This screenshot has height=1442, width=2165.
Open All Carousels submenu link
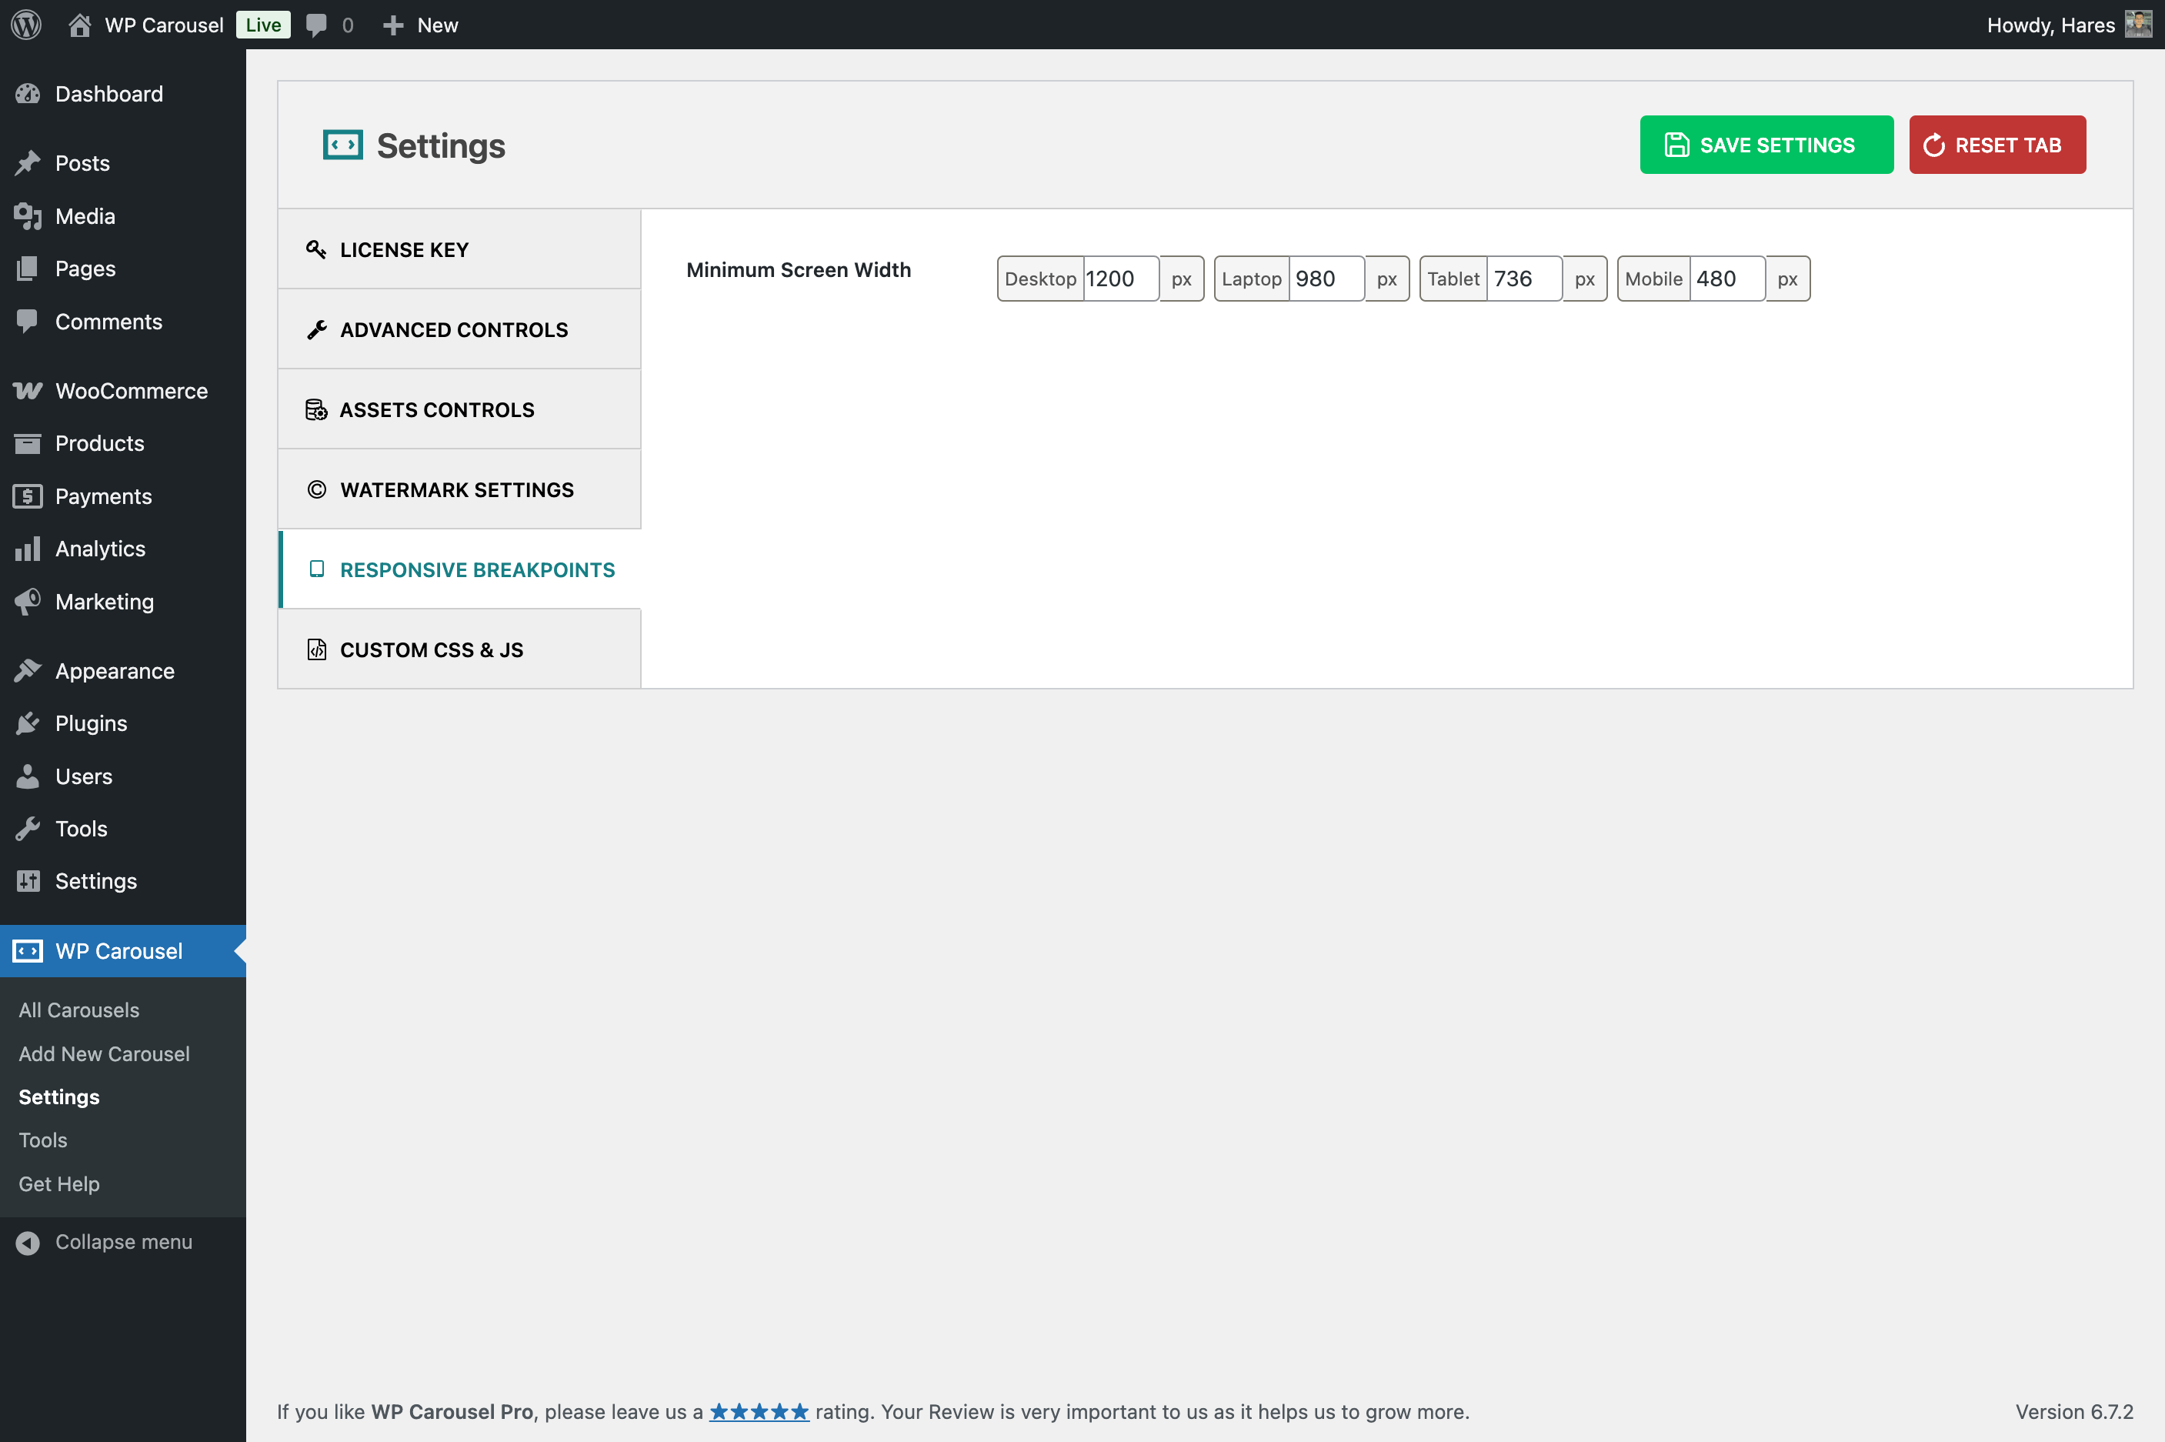pyautogui.click(x=79, y=1010)
